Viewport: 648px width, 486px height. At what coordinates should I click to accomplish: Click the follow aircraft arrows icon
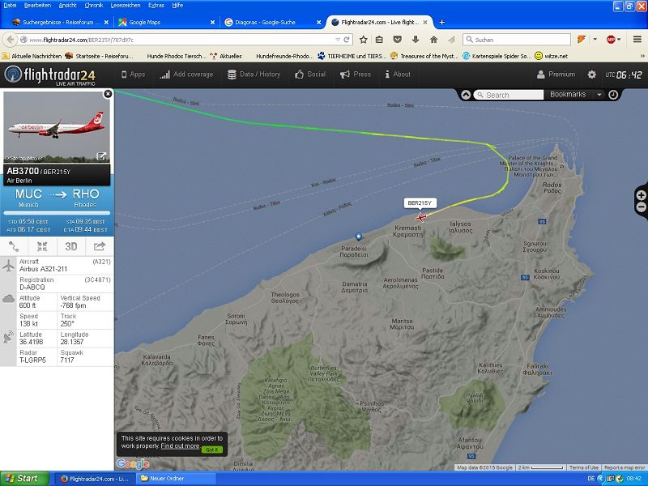pos(42,247)
